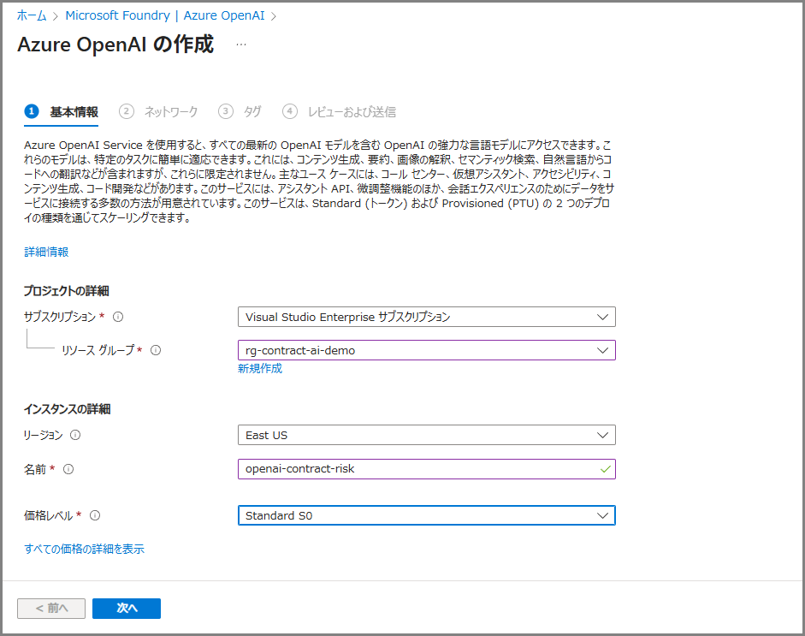
Task: Click info icon next to サブスクリプション
Action: (118, 317)
